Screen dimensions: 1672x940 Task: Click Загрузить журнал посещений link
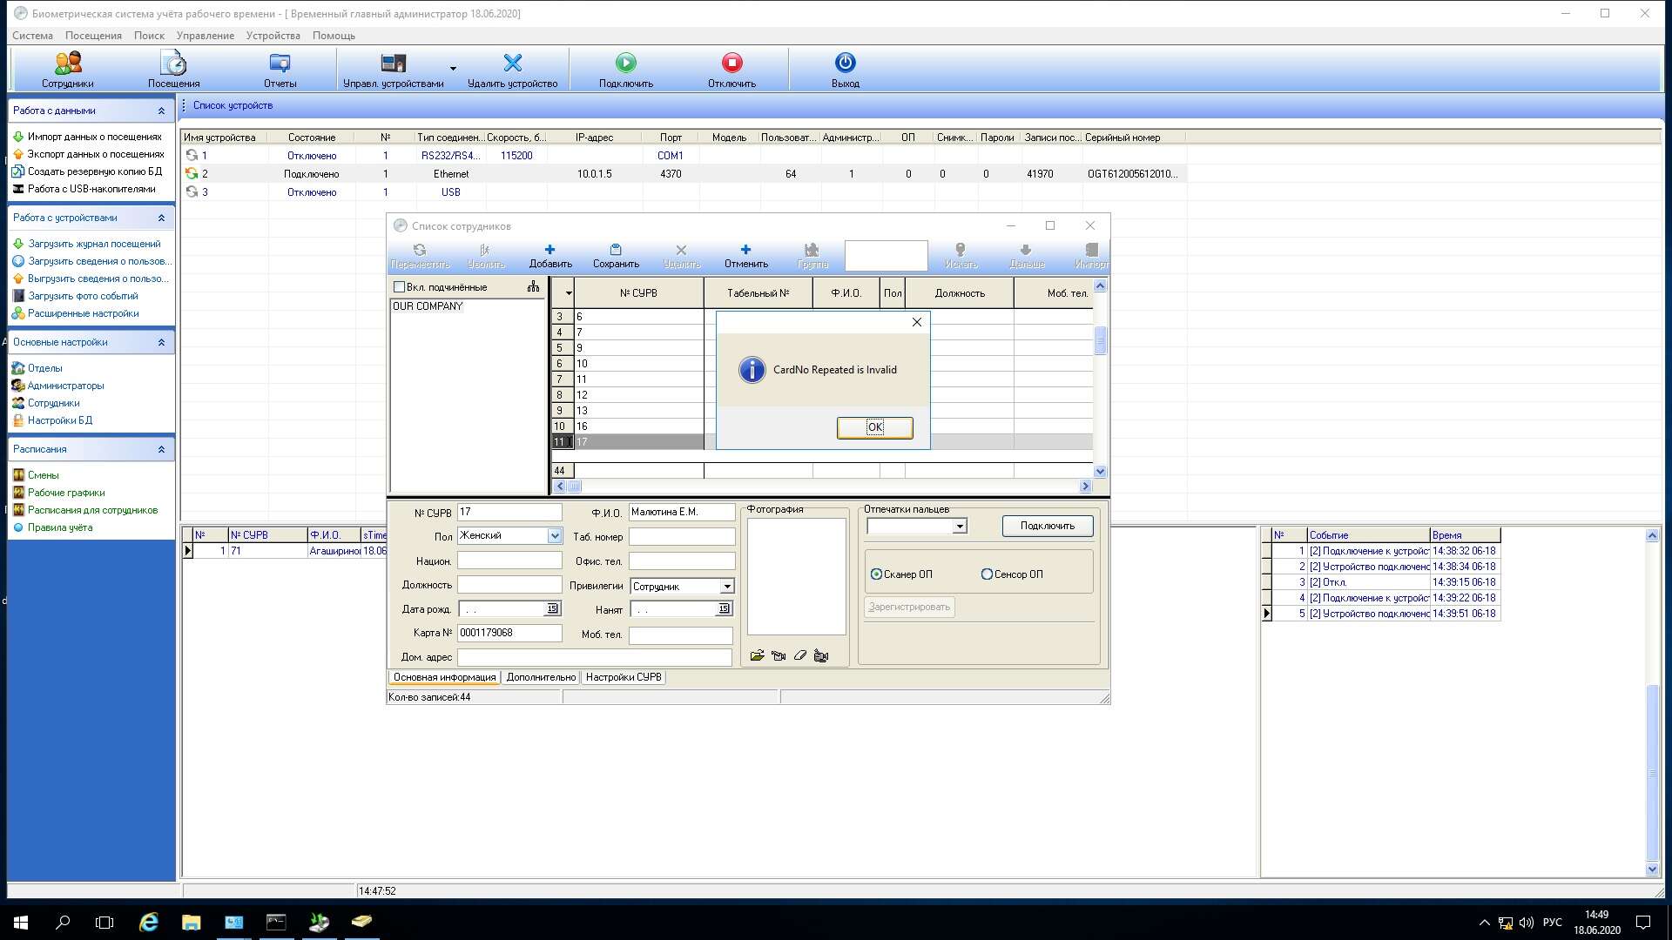tap(94, 244)
